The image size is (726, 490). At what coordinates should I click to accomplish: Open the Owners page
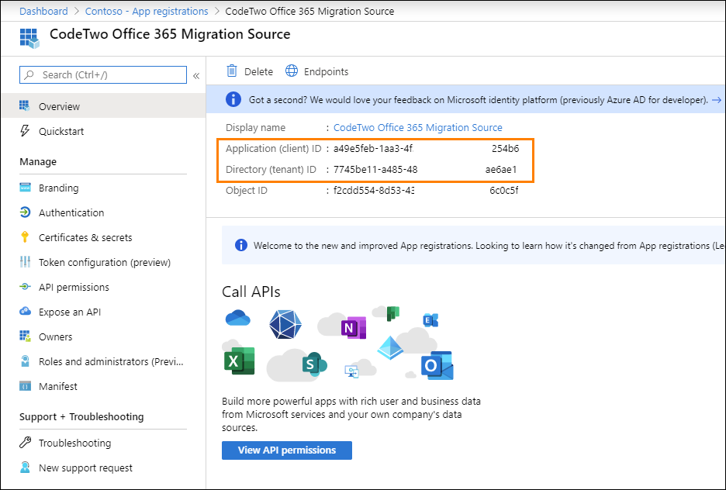103,336
